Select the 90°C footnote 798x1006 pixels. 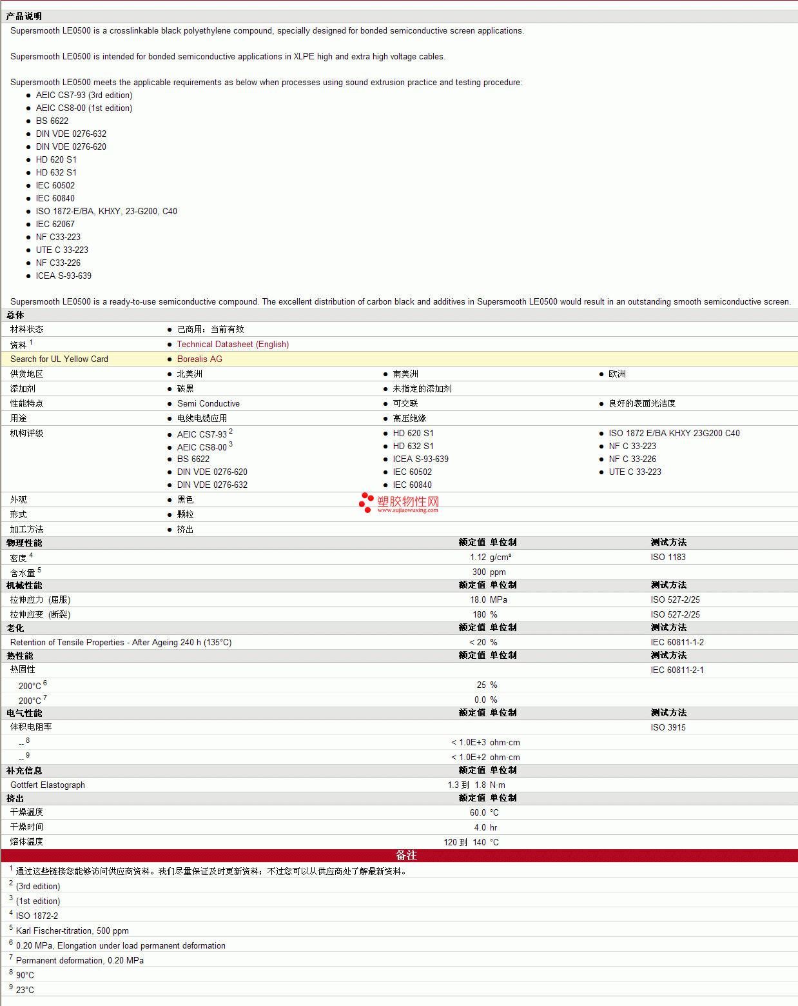tap(25, 976)
